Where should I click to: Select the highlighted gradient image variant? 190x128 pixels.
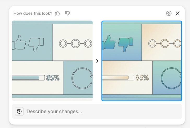(x=141, y=61)
